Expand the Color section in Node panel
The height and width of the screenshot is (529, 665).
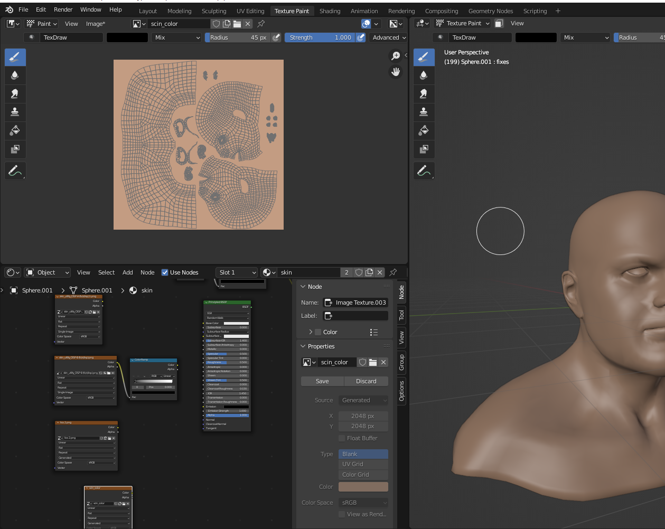pyautogui.click(x=311, y=332)
